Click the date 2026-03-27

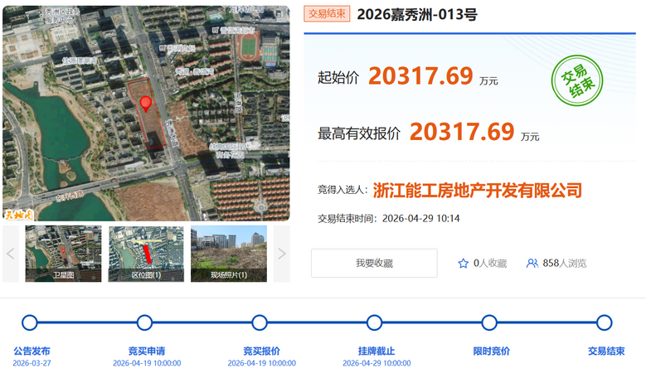pos(32,363)
